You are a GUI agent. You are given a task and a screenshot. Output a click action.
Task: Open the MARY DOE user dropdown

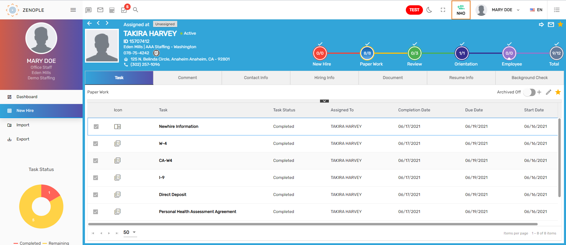point(498,10)
